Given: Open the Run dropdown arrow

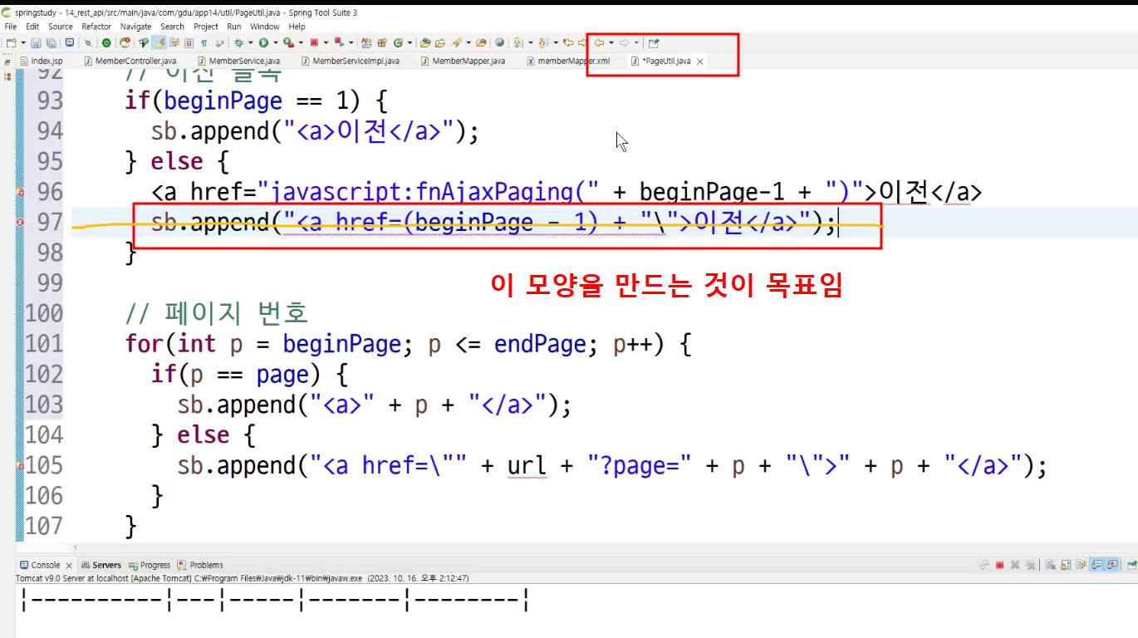Looking at the screenshot, I should [x=276, y=42].
